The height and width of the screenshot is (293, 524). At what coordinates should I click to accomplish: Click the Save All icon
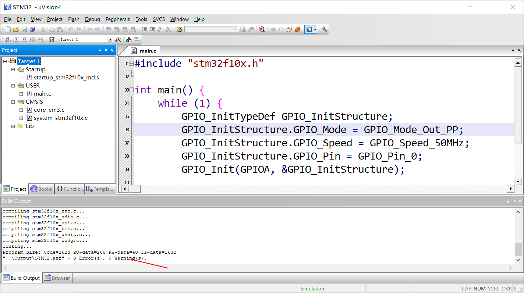32,29
